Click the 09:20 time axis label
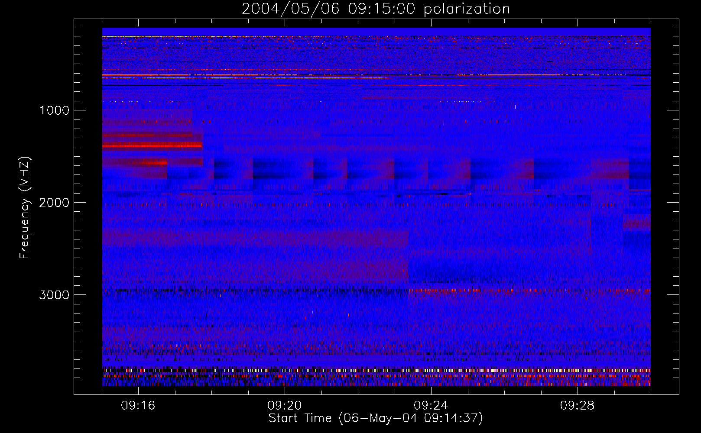The height and width of the screenshot is (433, 701). point(285,406)
